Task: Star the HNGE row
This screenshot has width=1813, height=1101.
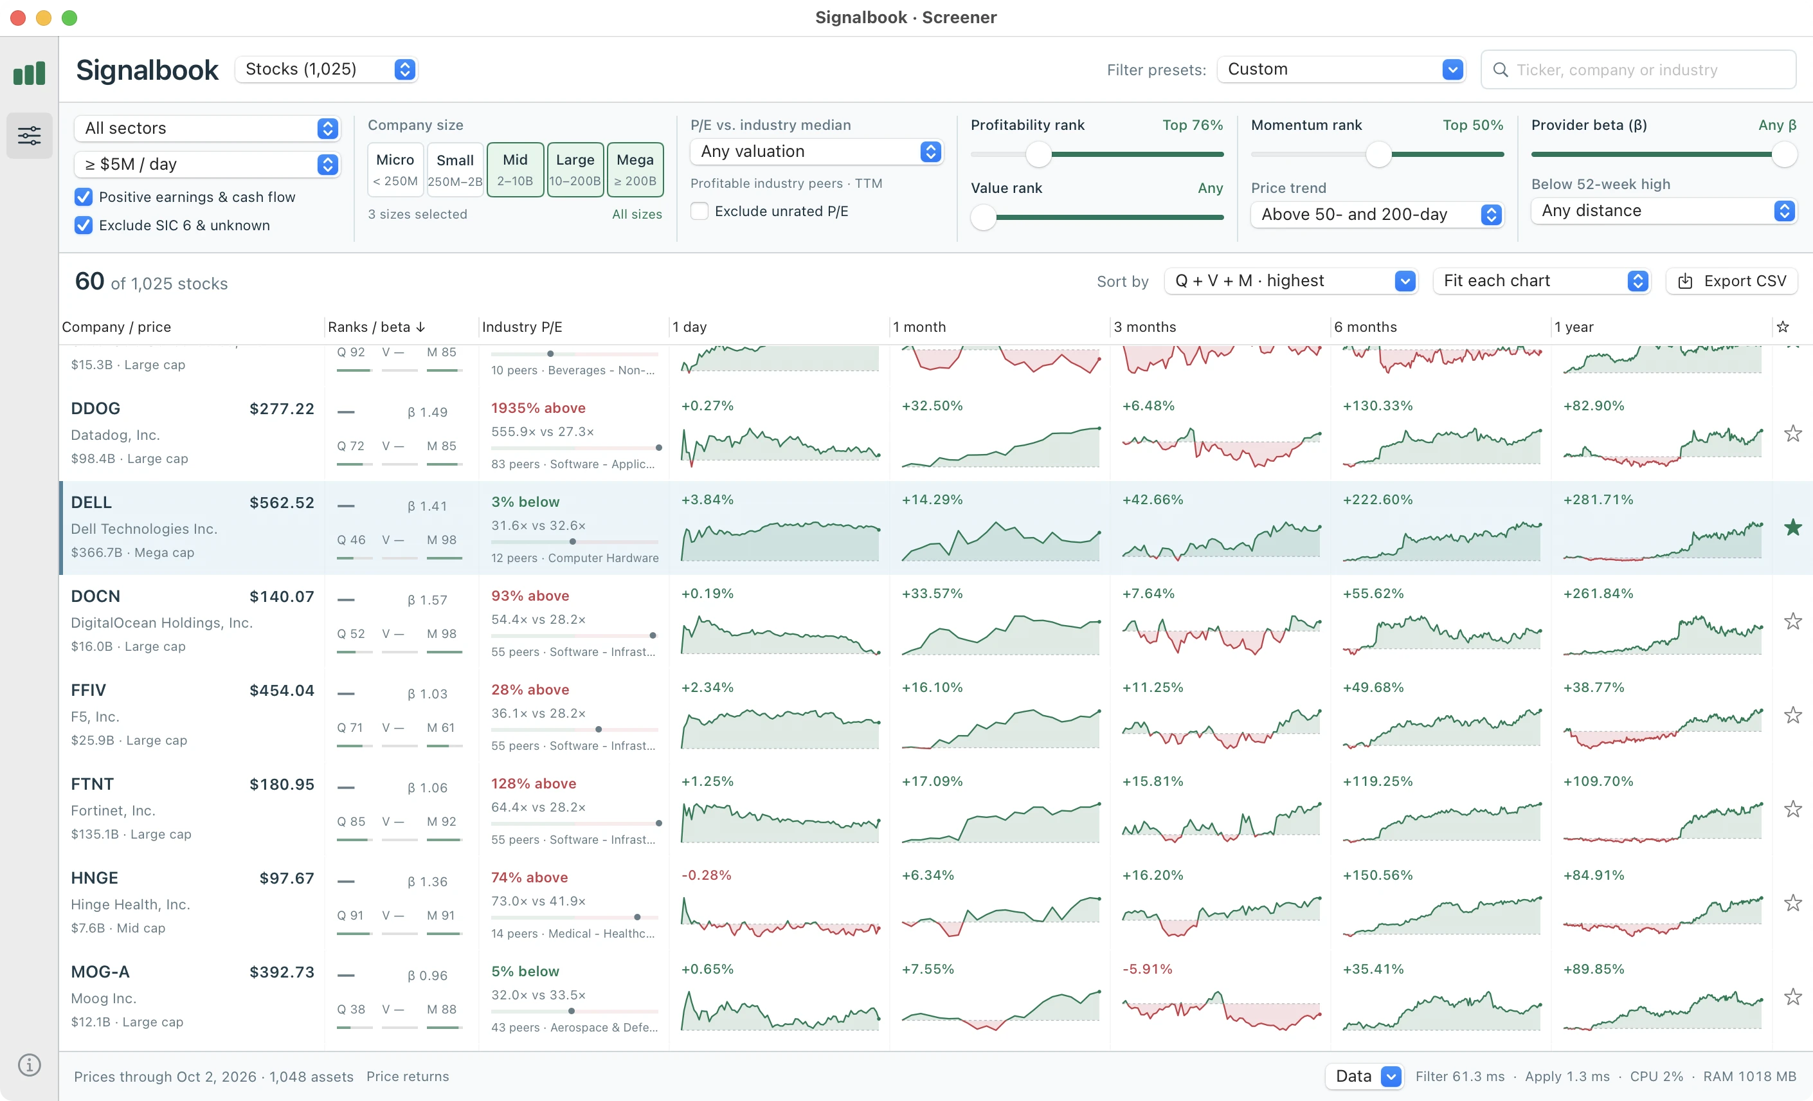Action: (1792, 902)
